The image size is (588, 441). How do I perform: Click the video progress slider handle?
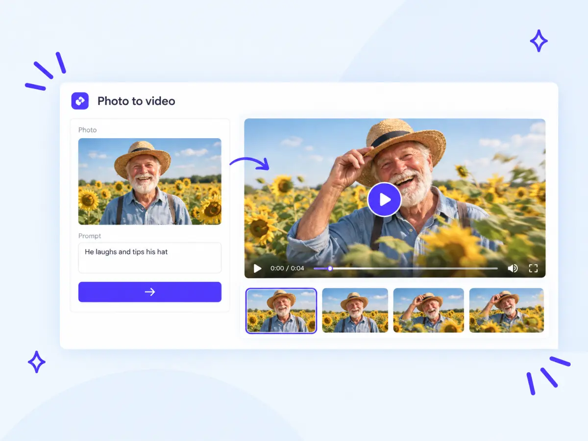click(x=330, y=269)
